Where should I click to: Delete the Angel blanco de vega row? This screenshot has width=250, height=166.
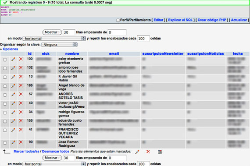point(21,85)
